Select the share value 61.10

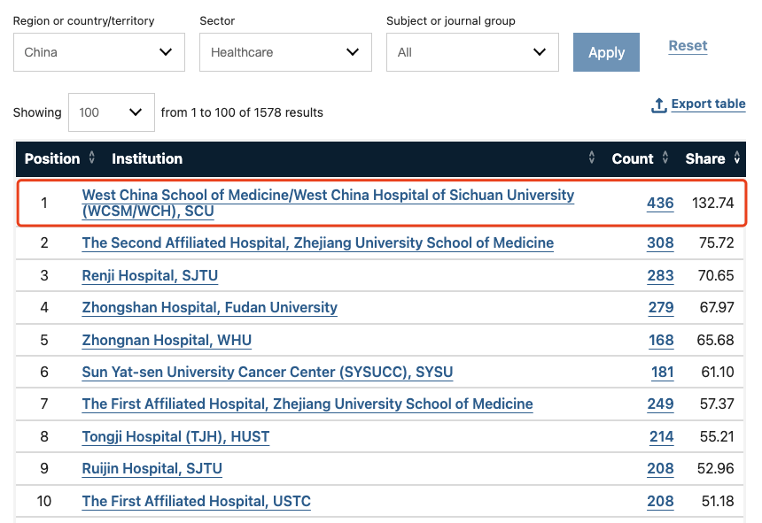(718, 372)
